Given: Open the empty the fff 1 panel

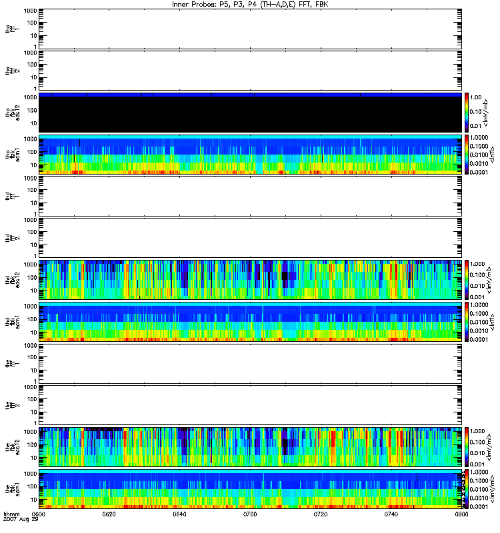Looking at the screenshot, I should pos(251,363).
